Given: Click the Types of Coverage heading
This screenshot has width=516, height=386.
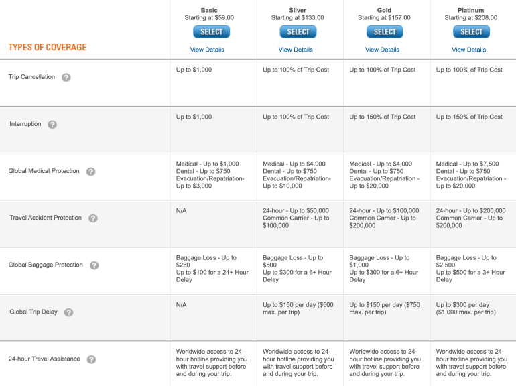Looking at the screenshot, I should pyautogui.click(x=48, y=48).
